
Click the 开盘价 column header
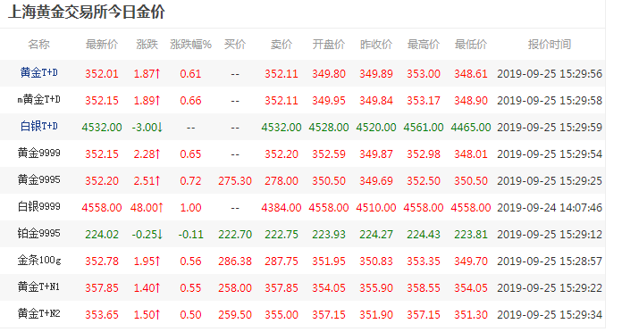point(329,45)
